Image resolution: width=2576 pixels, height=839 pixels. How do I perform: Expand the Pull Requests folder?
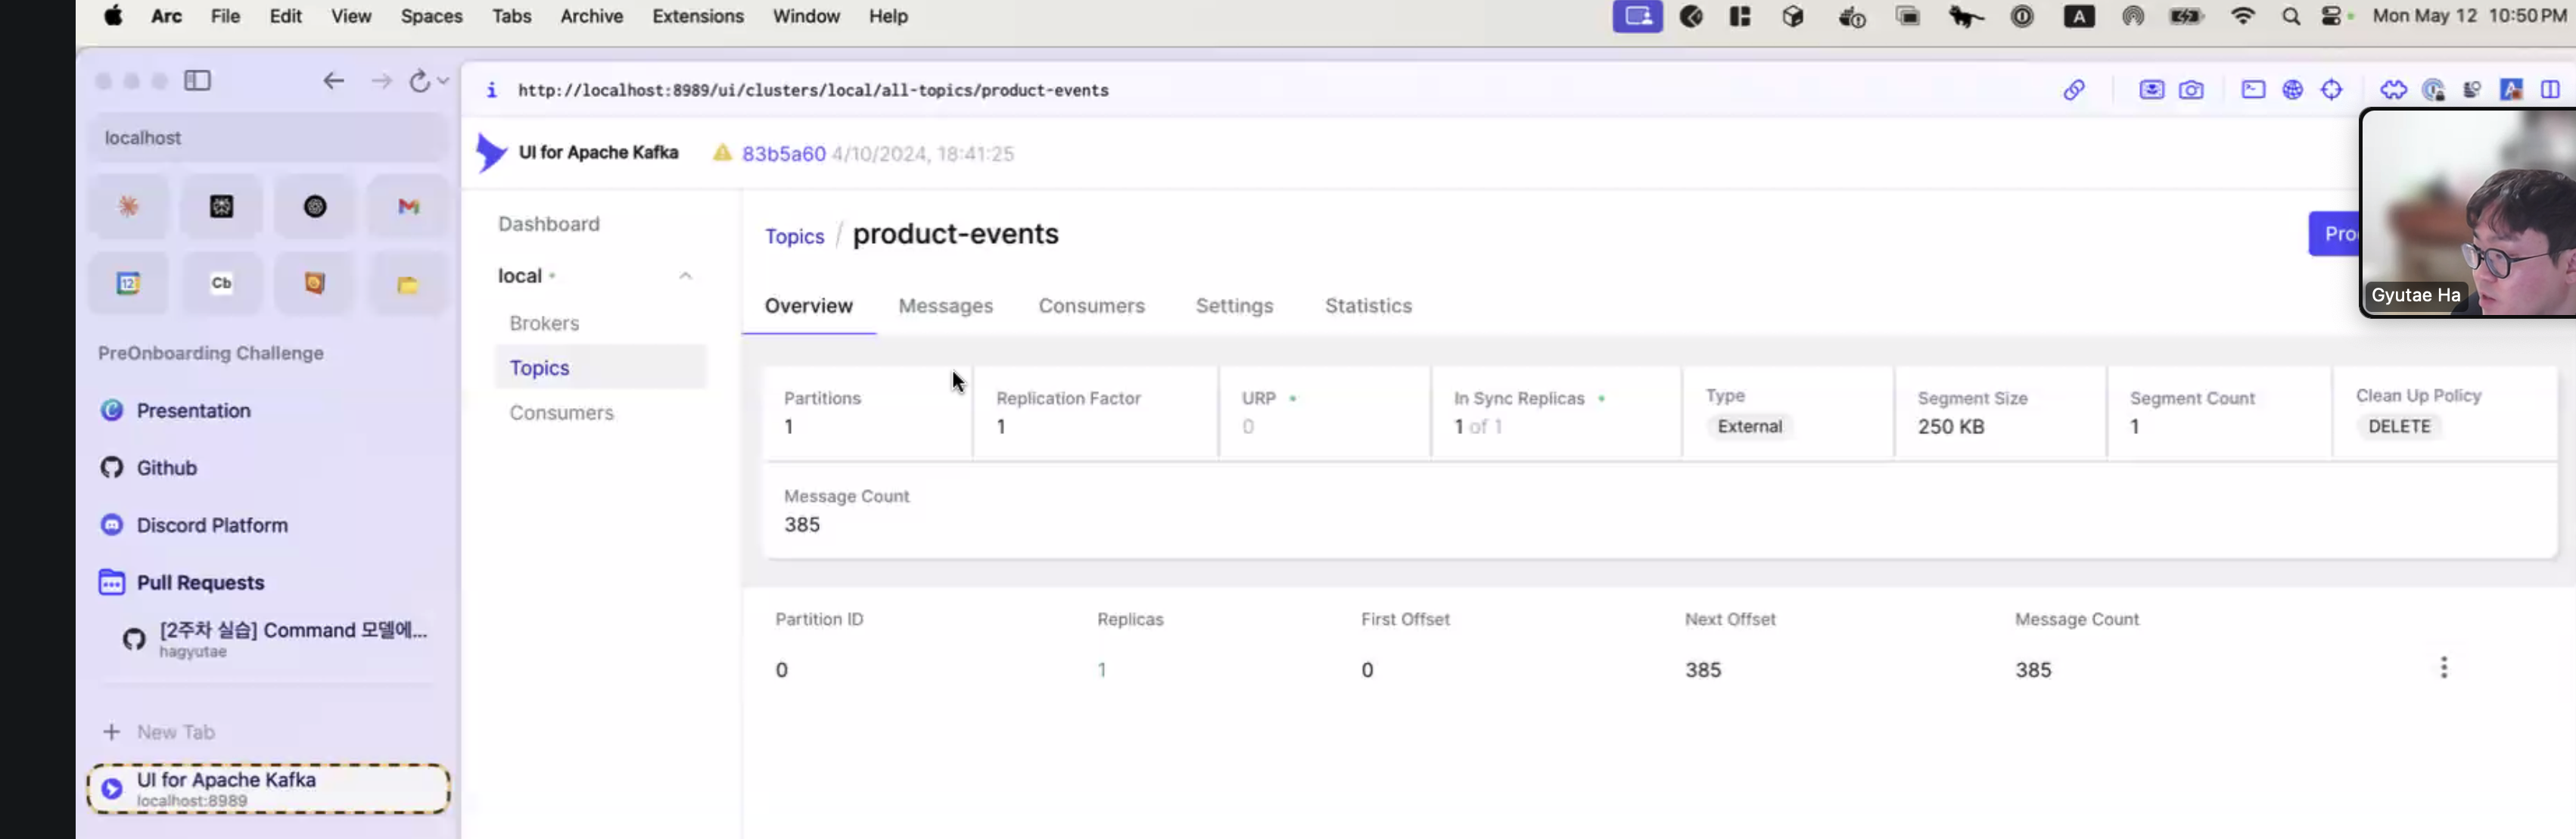(200, 582)
